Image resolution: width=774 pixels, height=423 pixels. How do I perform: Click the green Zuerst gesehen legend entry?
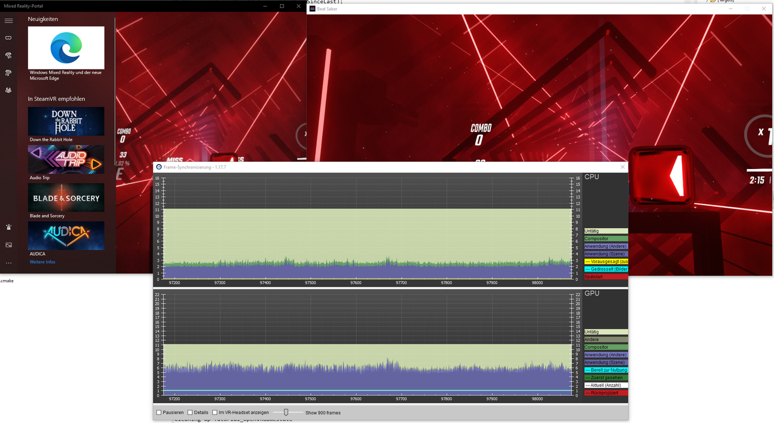point(606,378)
